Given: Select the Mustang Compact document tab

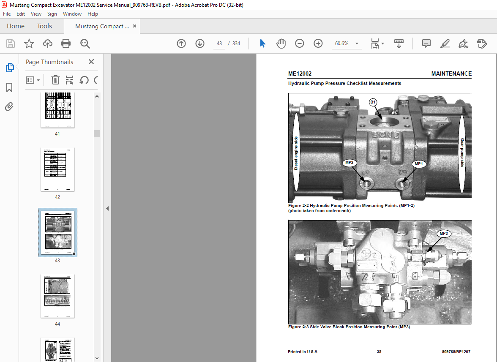Looking at the screenshot, I should [x=102, y=26].
